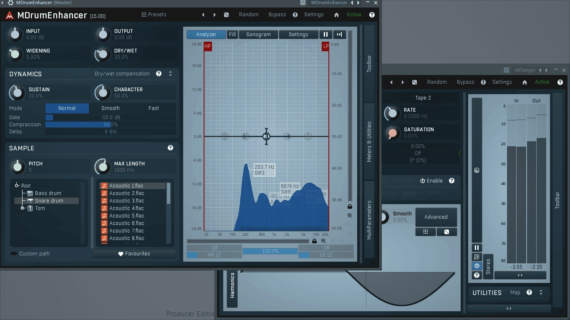Click the magnifier zoom icon right of graph
This screenshot has height=320, width=570.
350,215
